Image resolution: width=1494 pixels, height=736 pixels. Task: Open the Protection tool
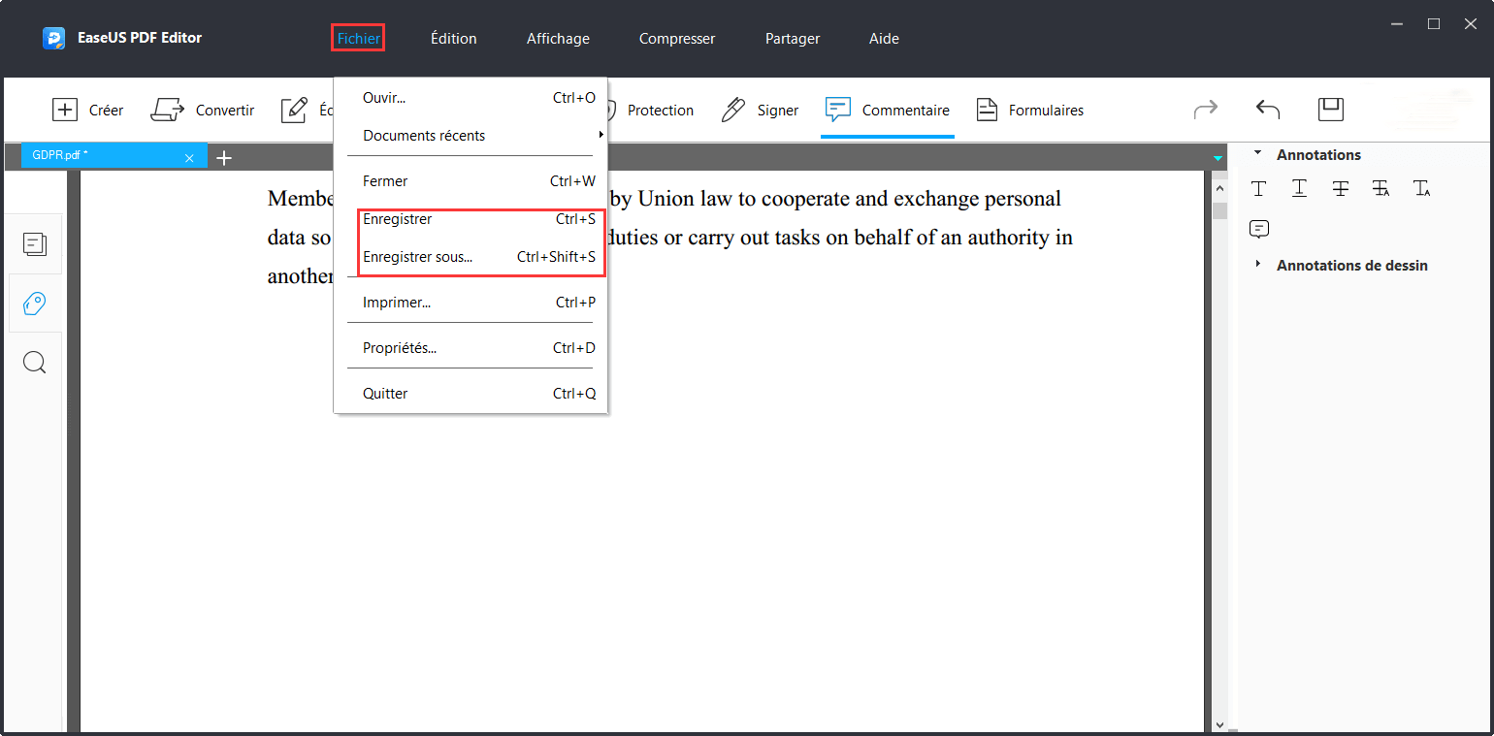tap(660, 110)
